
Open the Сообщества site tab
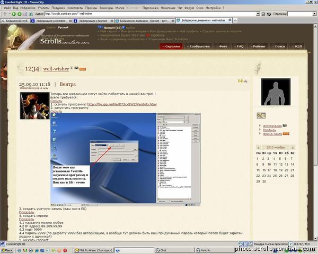pos(198,47)
